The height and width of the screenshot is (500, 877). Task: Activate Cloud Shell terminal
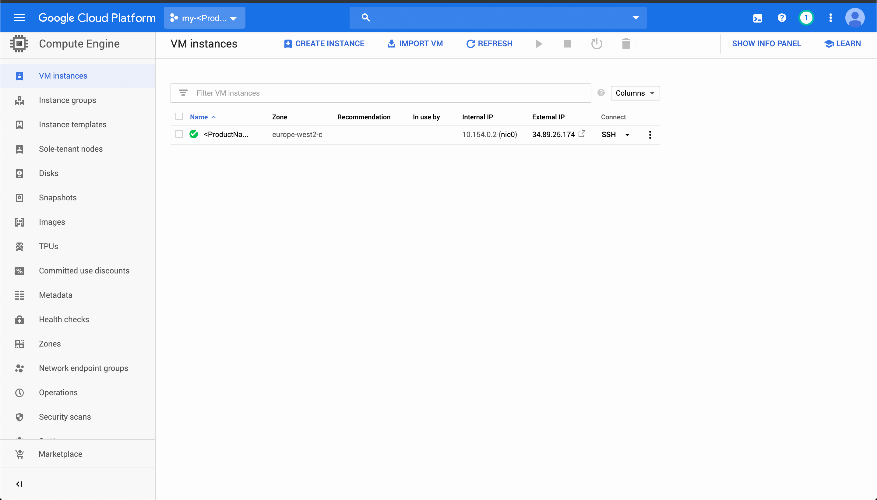pyautogui.click(x=758, y=18)
